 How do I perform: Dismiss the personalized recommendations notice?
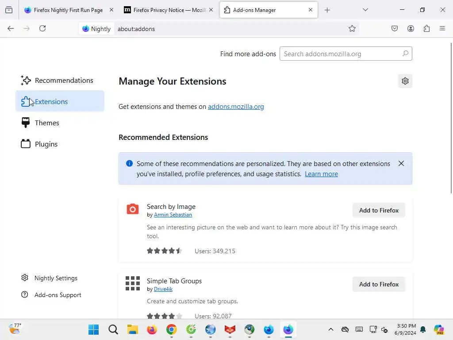coord(401,163)
